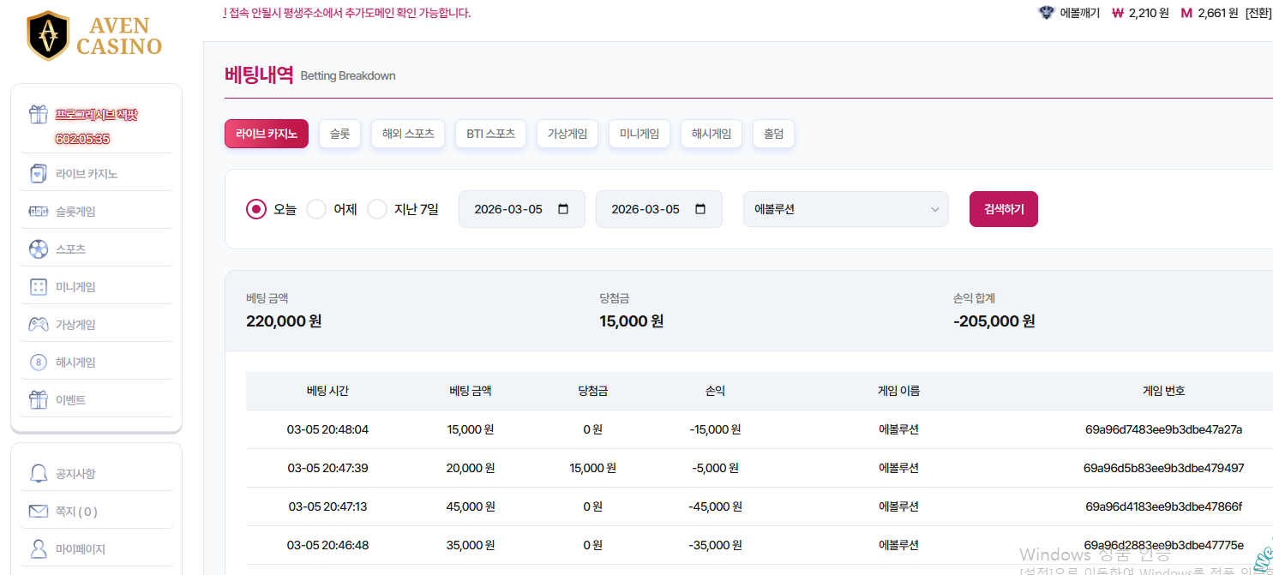Open the end date calendar picker
Viewport: 1273px width, 575px height.
[x=700, y=209]
